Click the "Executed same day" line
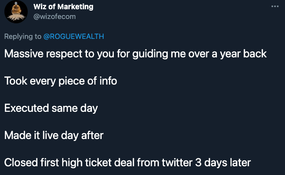Viewport: 285px width, 175px height. [51, 108]
